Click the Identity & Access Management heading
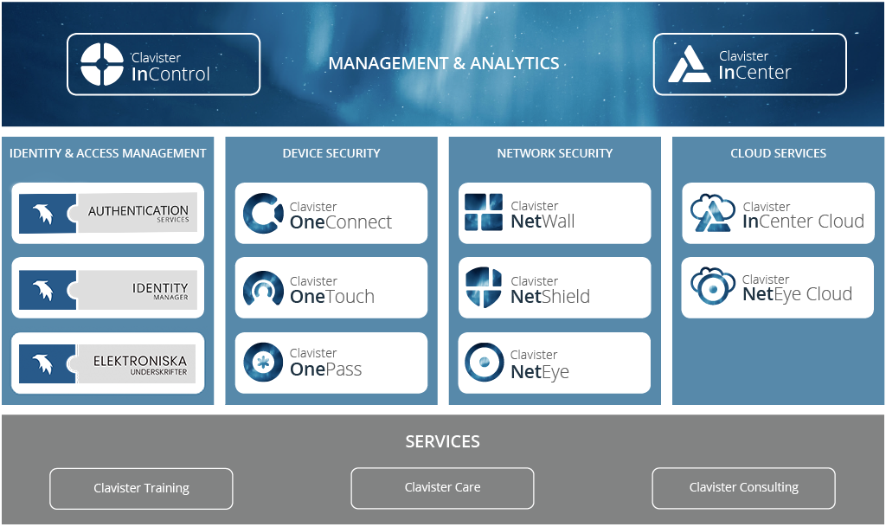This screenshot has width=886, height=527. 108,154
